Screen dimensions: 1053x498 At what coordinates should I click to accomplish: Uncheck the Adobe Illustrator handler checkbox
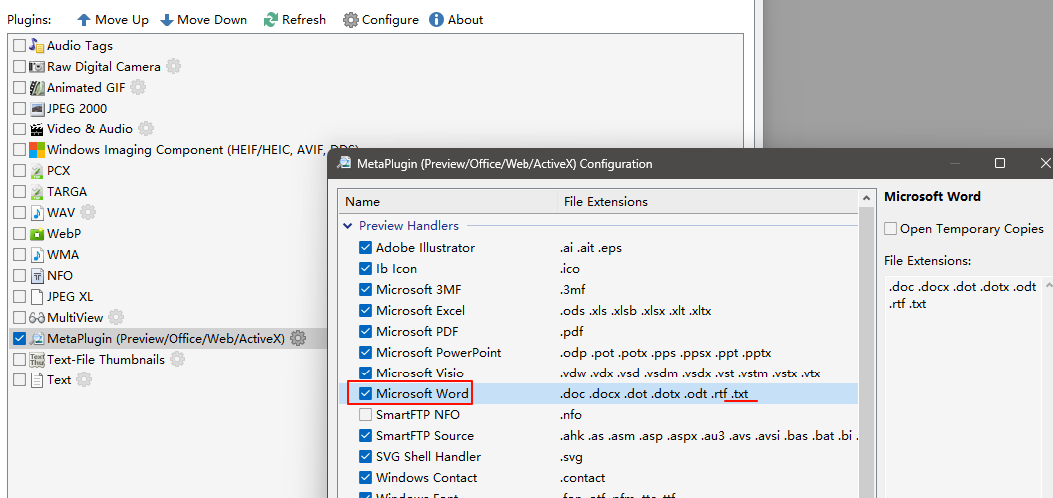pyautogui.click(x=365, y=248)
